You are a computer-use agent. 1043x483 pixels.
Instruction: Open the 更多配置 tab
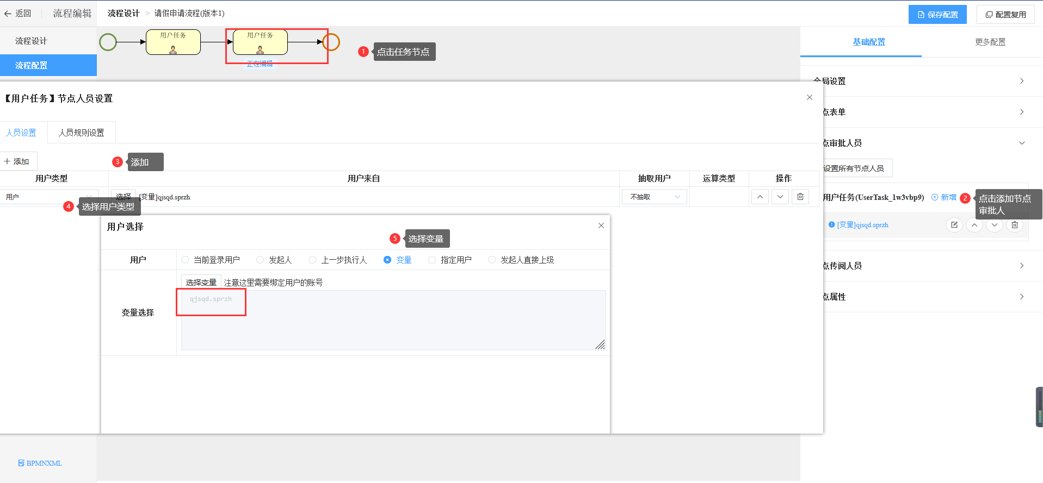coord(990,42)
